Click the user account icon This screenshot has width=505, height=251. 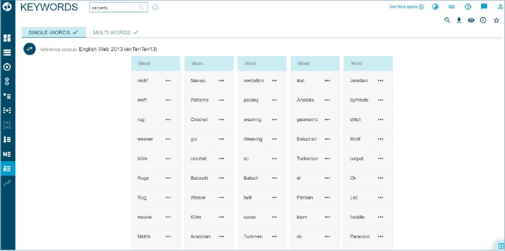500,7
